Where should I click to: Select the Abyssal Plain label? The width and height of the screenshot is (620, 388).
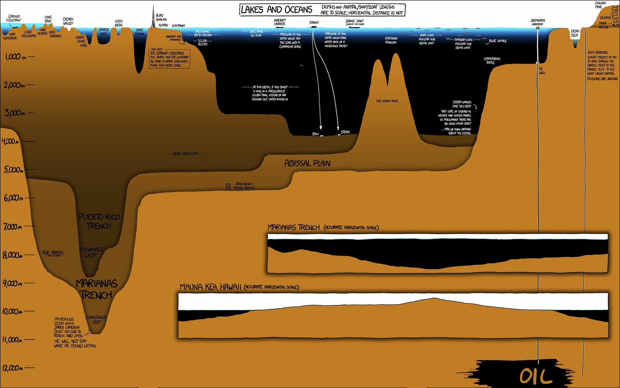(x=307, y=163)
